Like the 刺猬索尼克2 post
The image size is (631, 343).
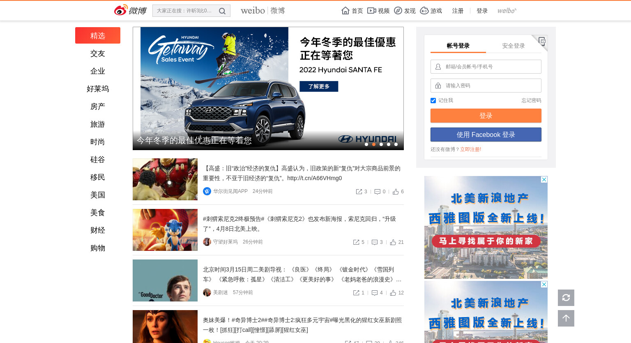tap(393, 242)
